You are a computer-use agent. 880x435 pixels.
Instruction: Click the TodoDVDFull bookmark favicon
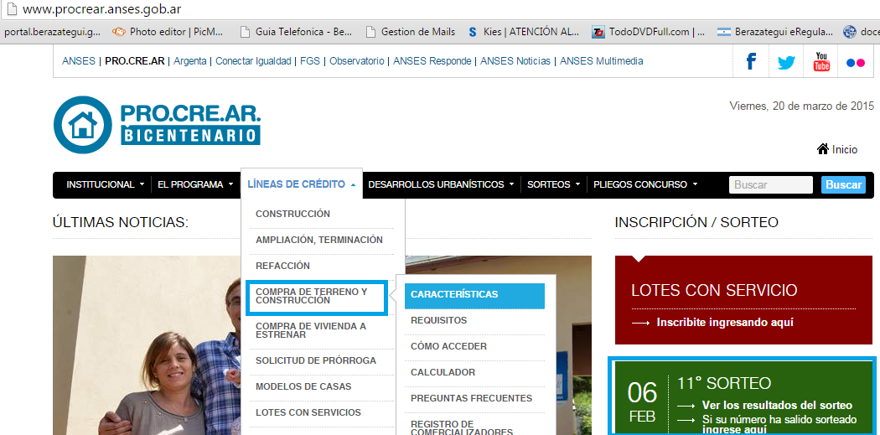point(598,32)
